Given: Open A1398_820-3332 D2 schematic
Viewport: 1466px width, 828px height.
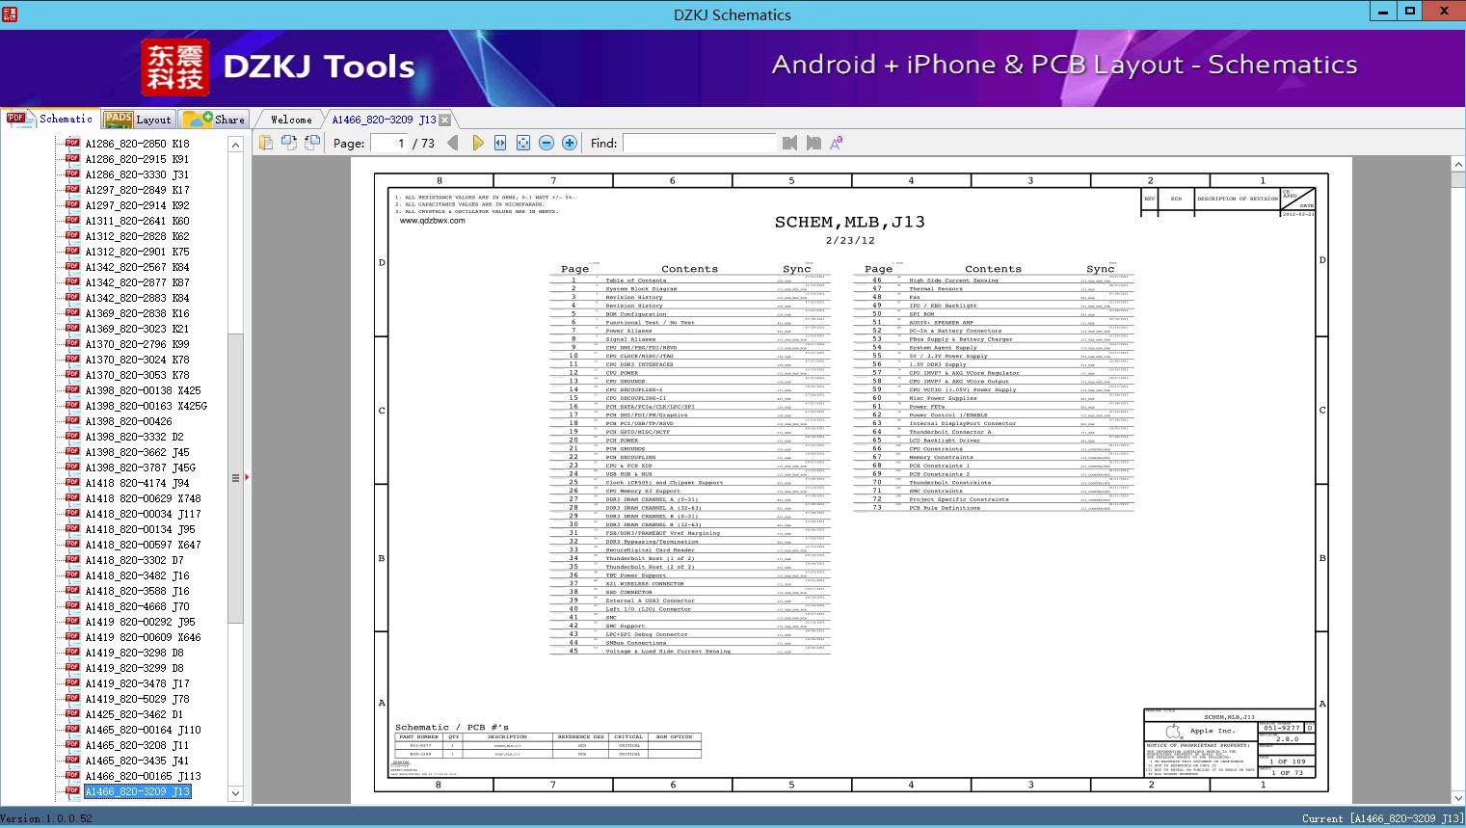Looking at the screenshot, I should (x=134, y=437).
